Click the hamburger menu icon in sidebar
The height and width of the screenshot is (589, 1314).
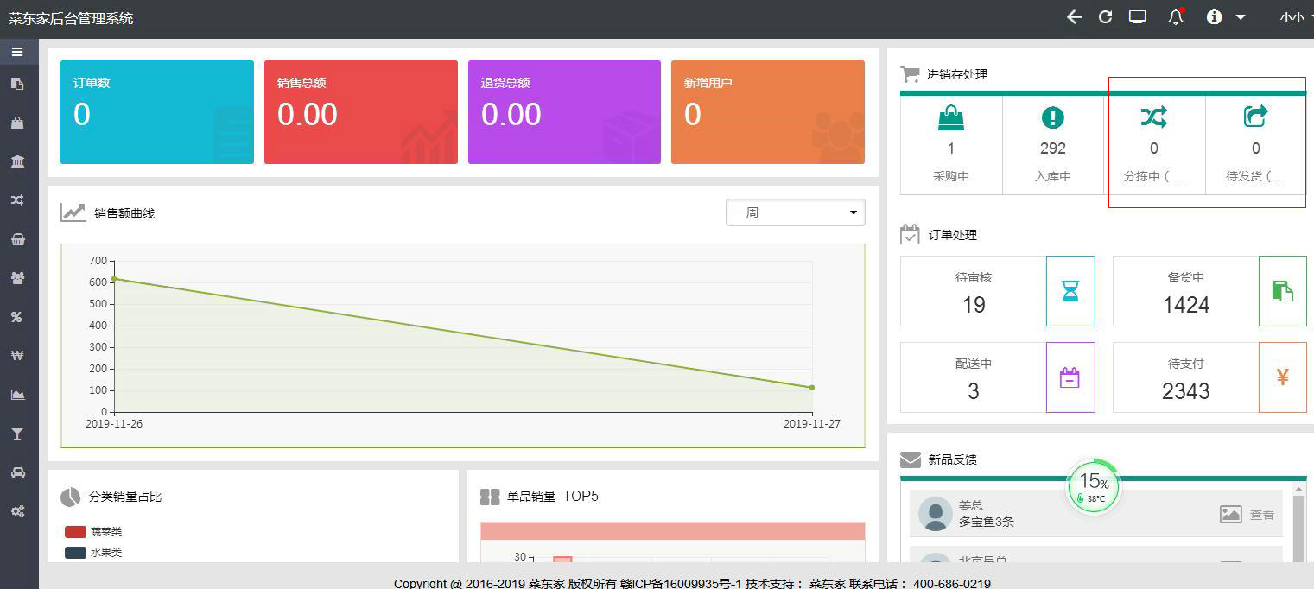point(17,52)
